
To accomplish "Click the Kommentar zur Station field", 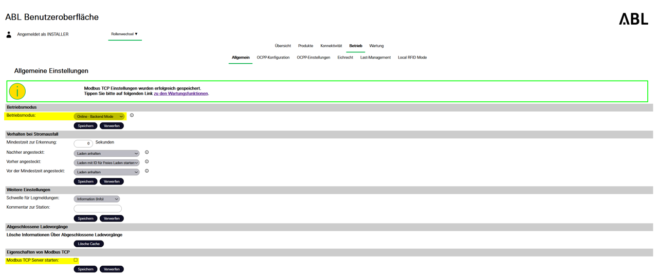I will point(98,209).
